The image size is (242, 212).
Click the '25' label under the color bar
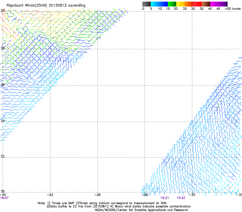185,9
